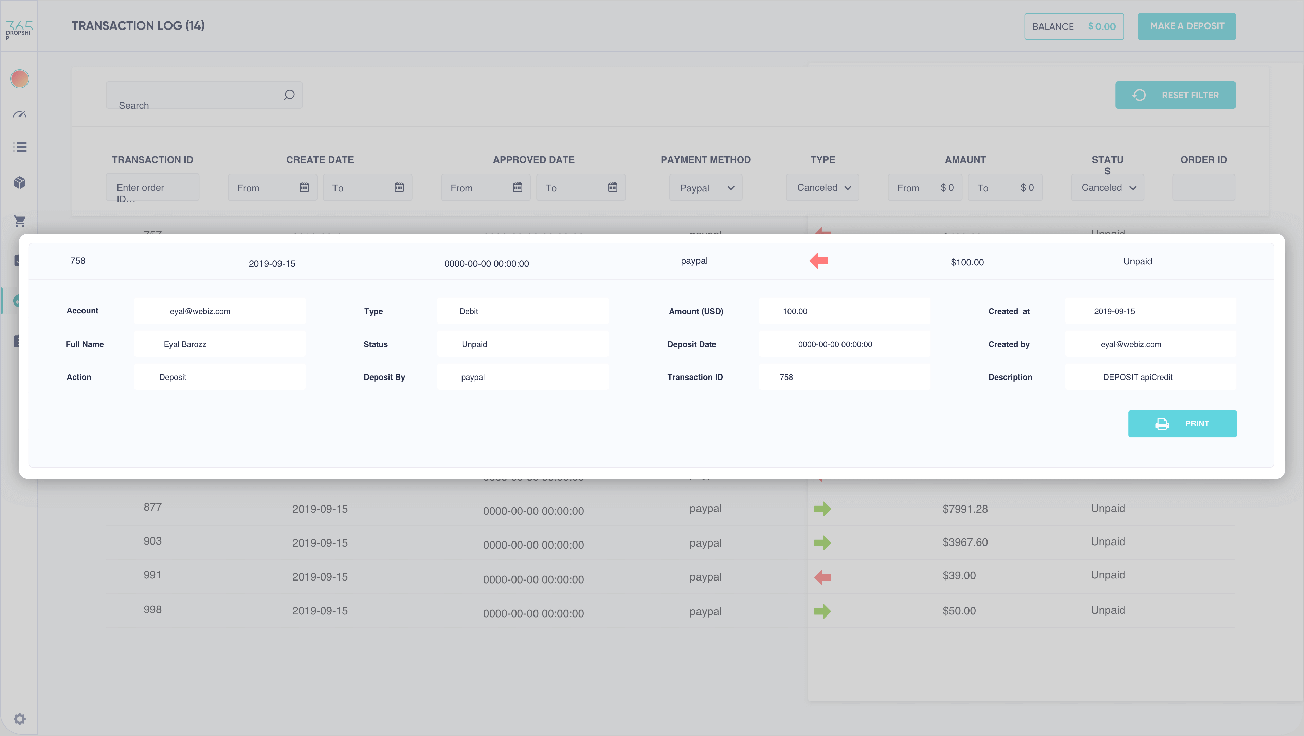This screenshot has height=736, width=1304.
Task: Open the shopping cart icon in sidebar
Action: click(x=20, y=221)
